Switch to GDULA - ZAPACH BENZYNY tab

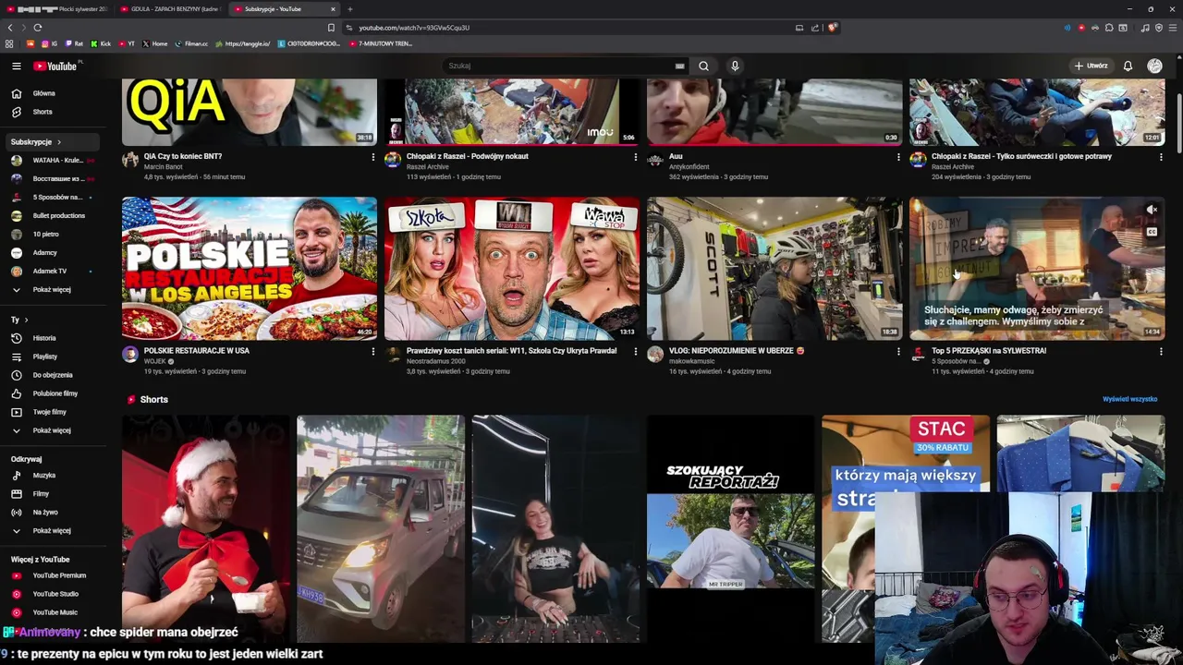pos(170,9)
